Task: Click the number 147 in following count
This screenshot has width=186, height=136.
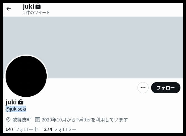Action: [x=10, y=129]
